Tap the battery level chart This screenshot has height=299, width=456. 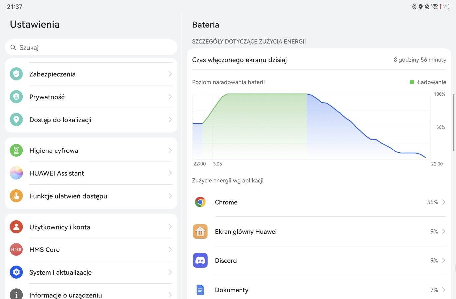click(x=312, y=127)
